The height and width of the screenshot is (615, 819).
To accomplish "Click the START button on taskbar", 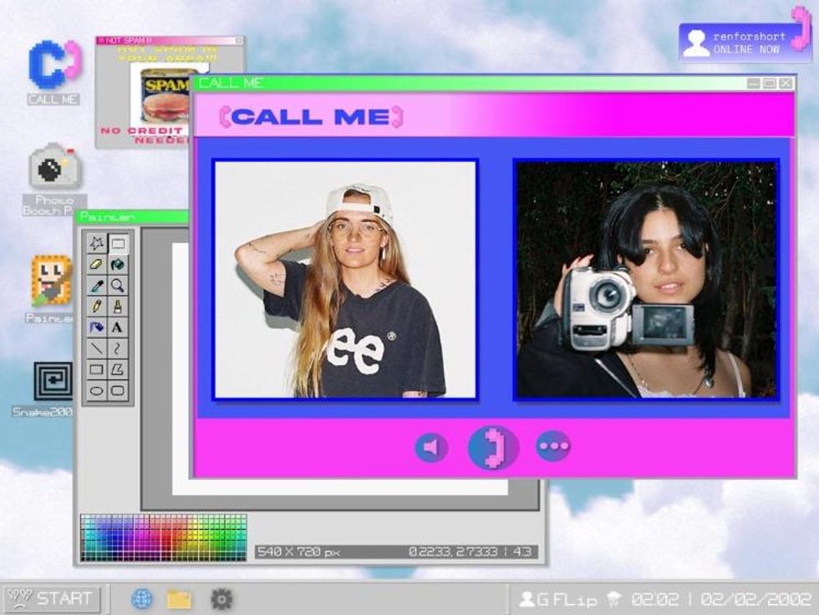I will point(52,598).
